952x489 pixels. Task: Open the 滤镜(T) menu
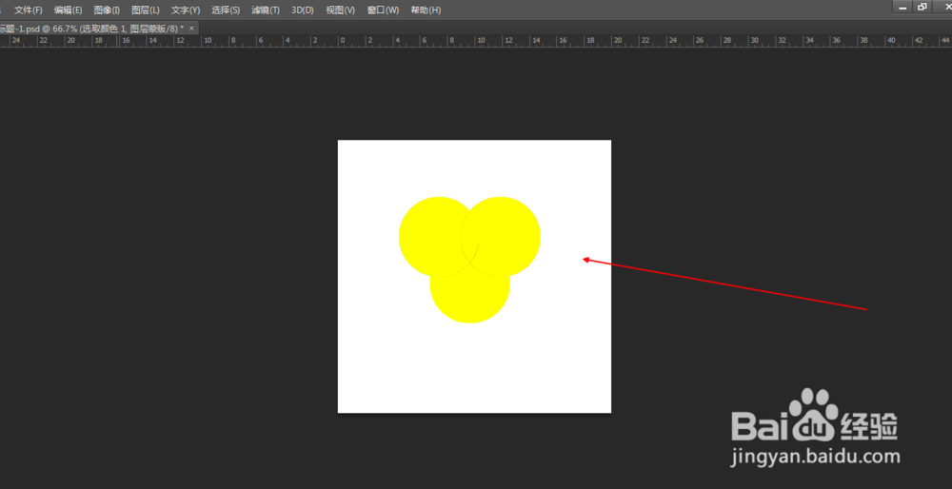click(266, 10)
